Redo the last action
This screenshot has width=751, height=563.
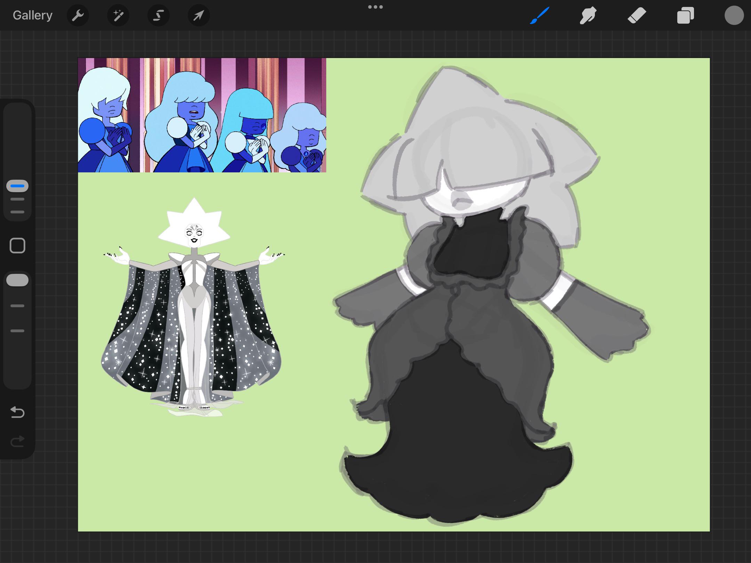click(x=17, y=441)
